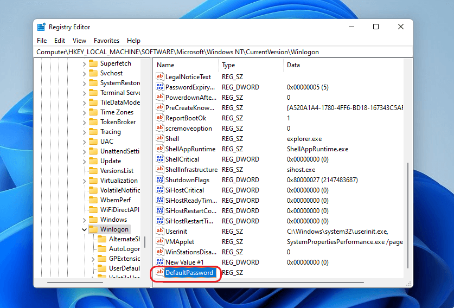Click the string icon next to PreCreateKnow... value
The height and width of the screenshot is (308, 454).
point(160,108)
